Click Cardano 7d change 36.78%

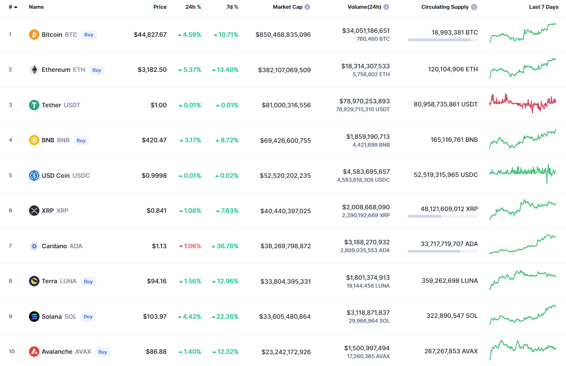[x=225, y=246]
